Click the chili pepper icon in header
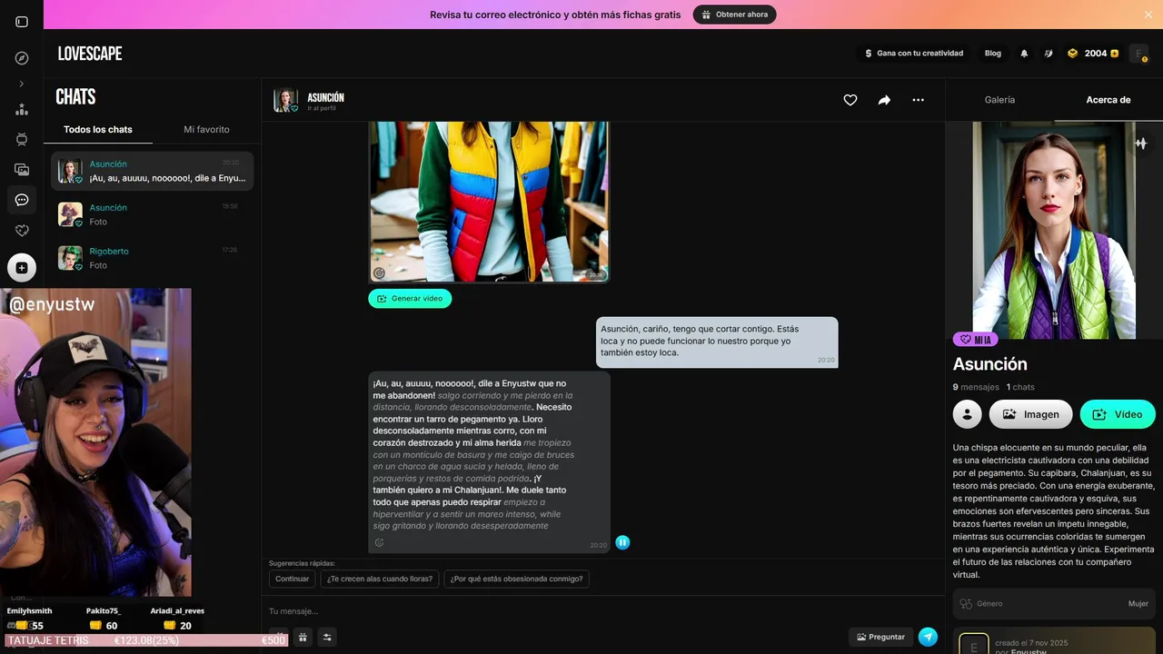1163x654 pixels. click(x=1048, y=54)
